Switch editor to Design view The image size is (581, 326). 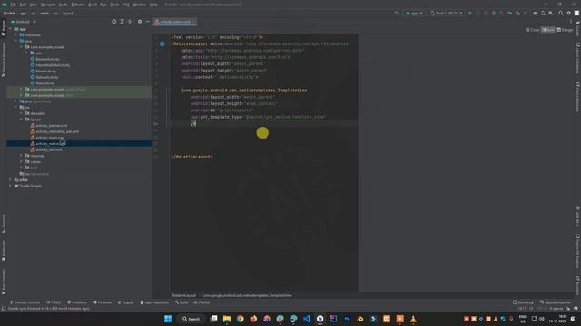pyautogui.click(x=565, y=30)
